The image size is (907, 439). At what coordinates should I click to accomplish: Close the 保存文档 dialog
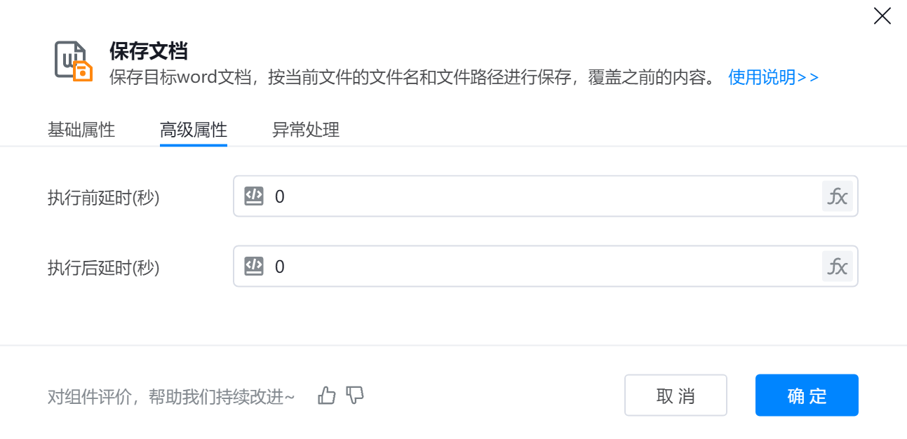pyautogui.click(x=882, y=16)
